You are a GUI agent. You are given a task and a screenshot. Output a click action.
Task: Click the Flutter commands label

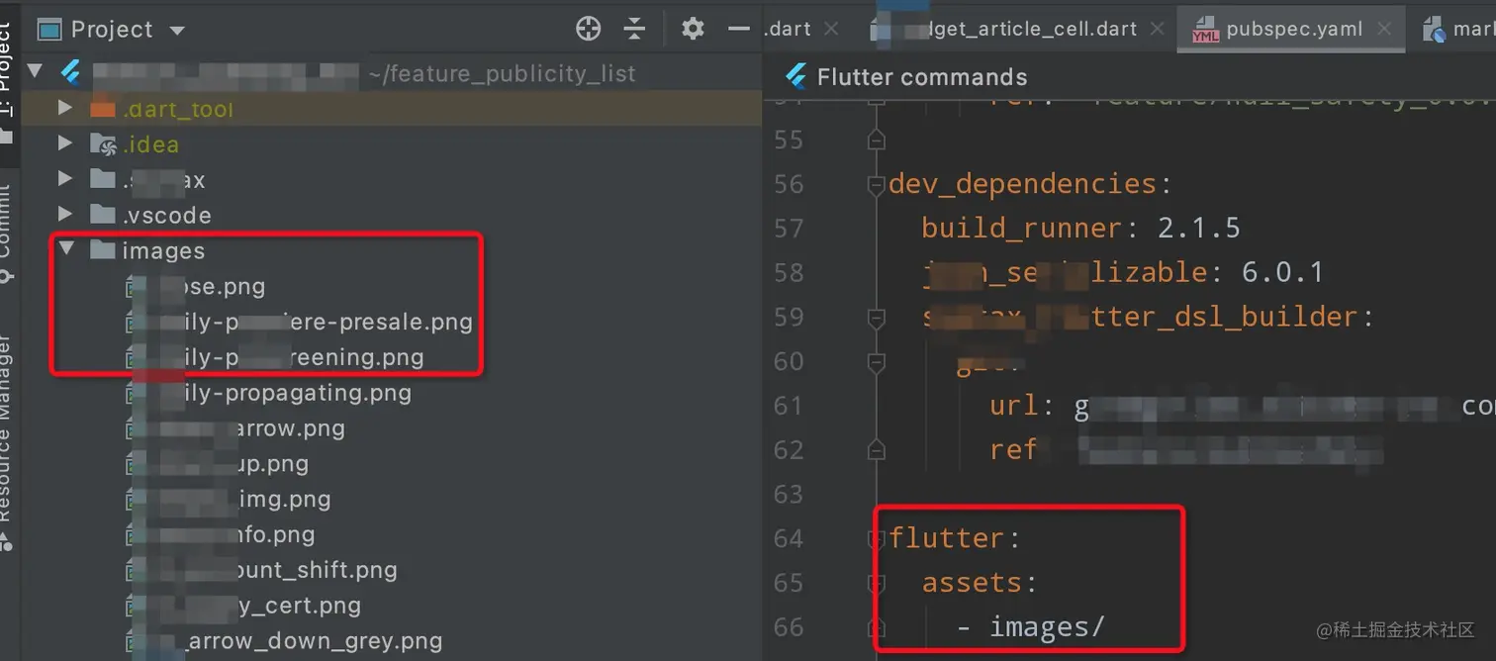[x=922, y=77]
